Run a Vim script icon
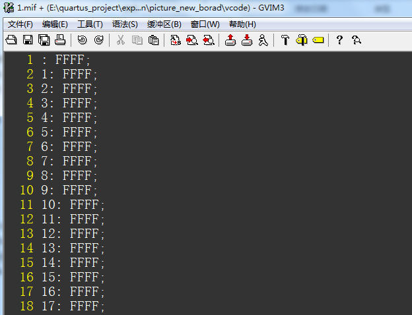The height and width of the screenshot is (315, 412). pyautogui.click(x=263, y=40)
